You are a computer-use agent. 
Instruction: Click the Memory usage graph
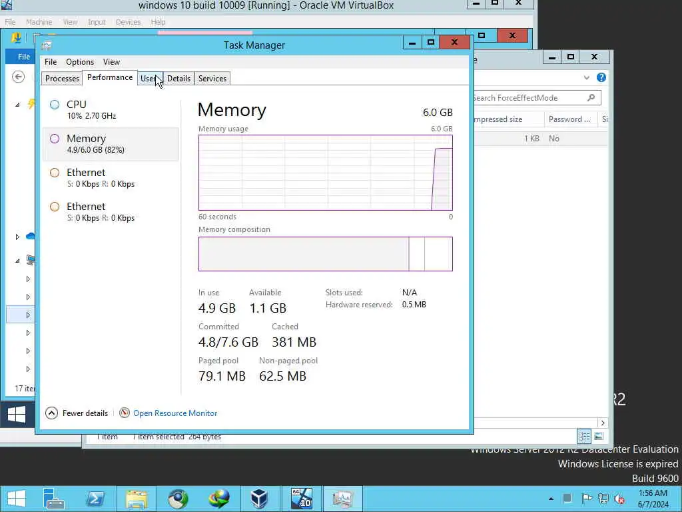(325, 173)
